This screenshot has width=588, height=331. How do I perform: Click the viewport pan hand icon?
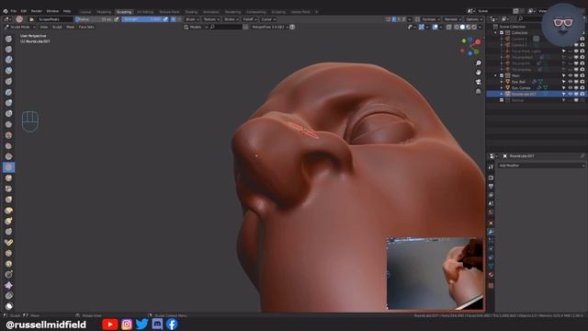pos(478,72)
